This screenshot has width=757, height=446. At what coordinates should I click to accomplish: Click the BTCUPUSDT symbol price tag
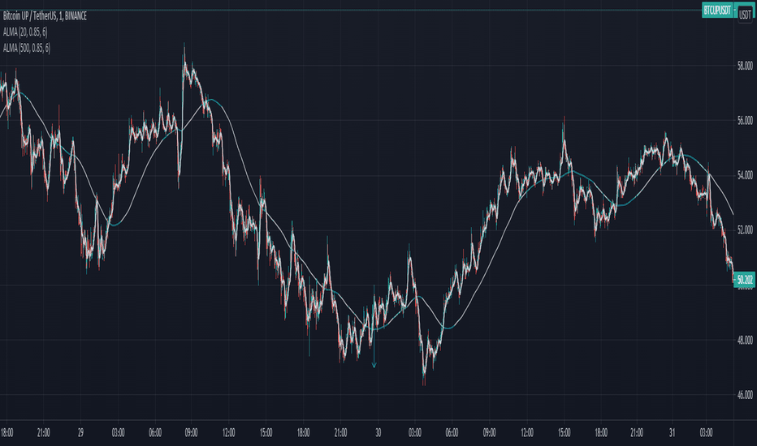pyautogui.click(x=717, y=10)
